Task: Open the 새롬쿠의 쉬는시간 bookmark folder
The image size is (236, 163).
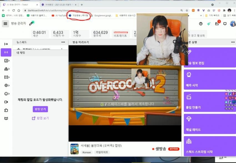Action: click(x=125, y=15)
